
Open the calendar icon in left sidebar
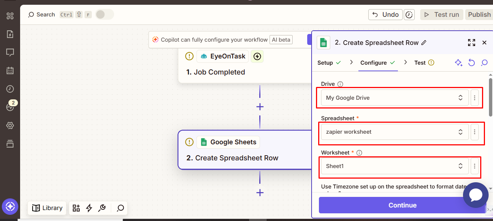[x=10, y=71]
